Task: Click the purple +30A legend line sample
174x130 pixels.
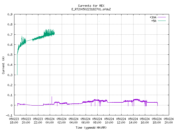Action: (162, 17)
